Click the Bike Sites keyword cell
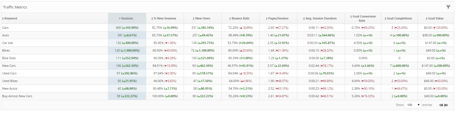This screenshot has width=457, height=113. tap(9, 58)
